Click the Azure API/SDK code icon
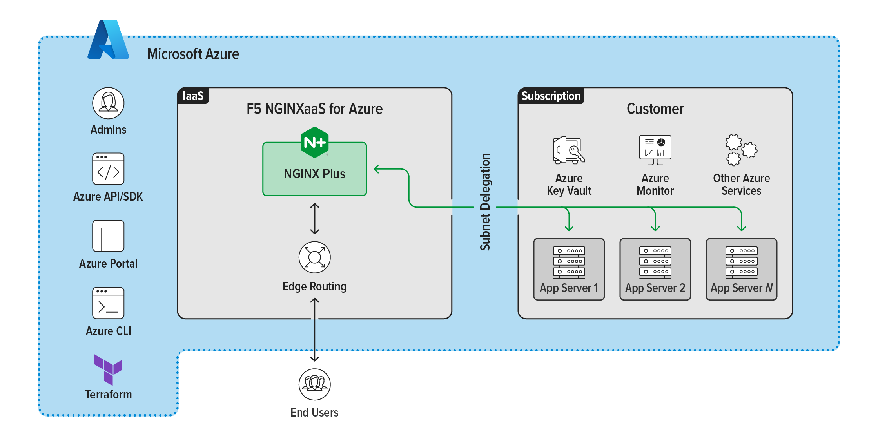This screenshot has height=431, width=878. [x=108, y=169]
